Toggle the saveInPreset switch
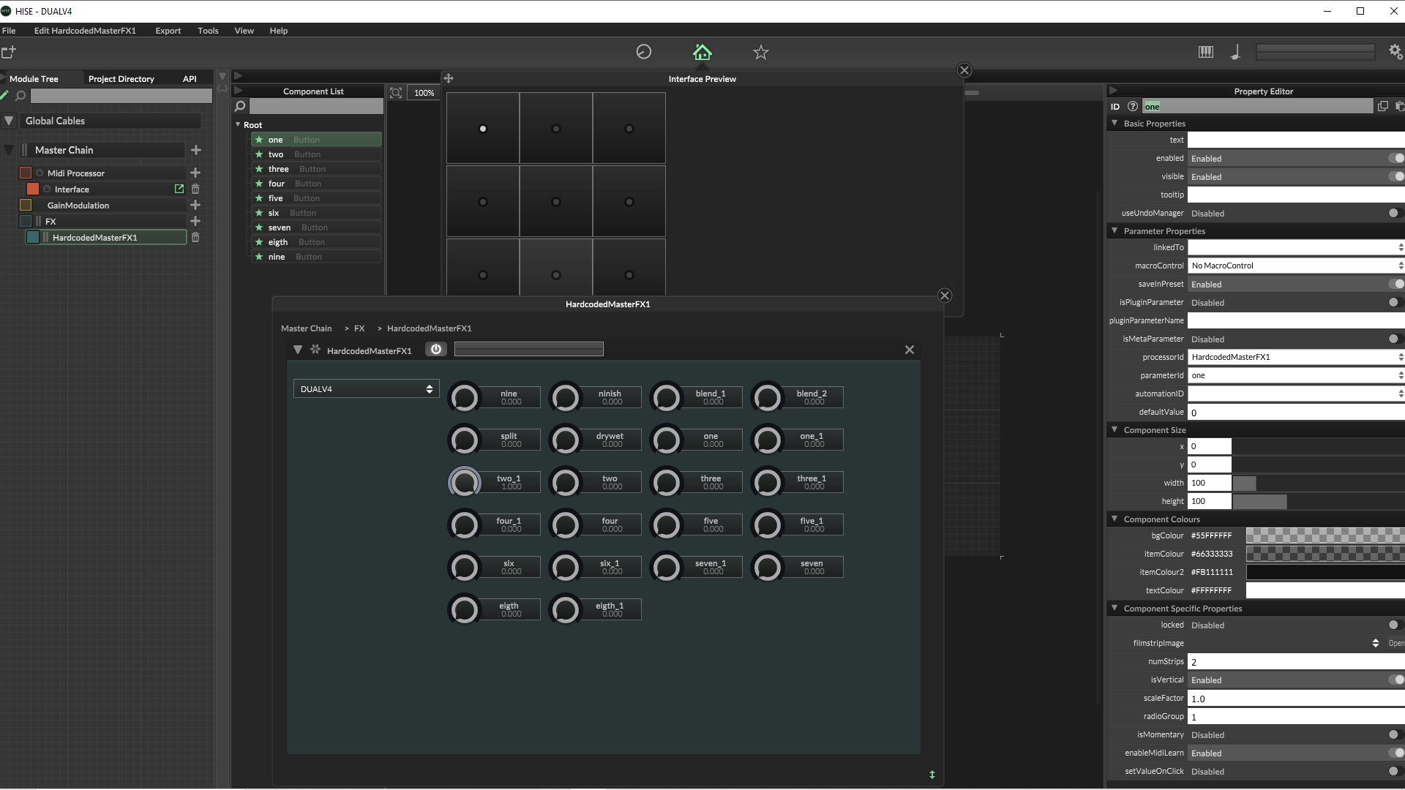The image size is (1405, 790). (1395, 284)
